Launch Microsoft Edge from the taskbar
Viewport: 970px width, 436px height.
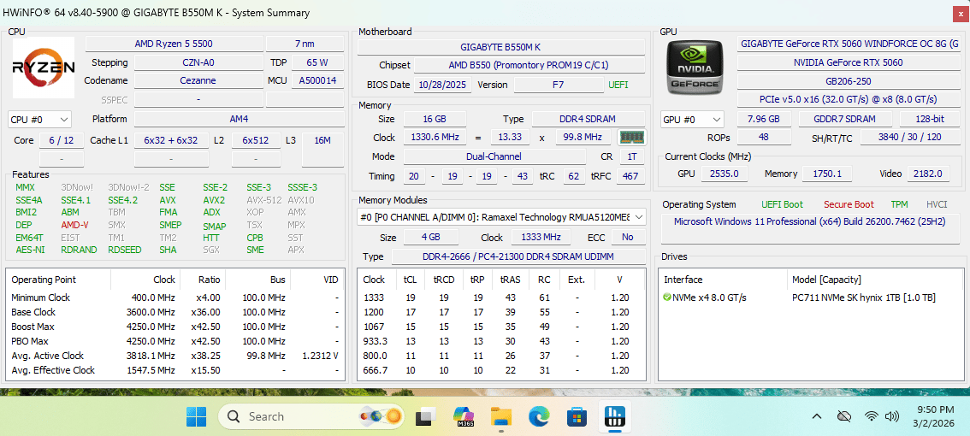(540, 416)
